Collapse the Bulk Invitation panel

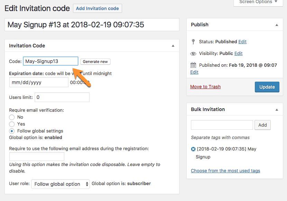277,110
